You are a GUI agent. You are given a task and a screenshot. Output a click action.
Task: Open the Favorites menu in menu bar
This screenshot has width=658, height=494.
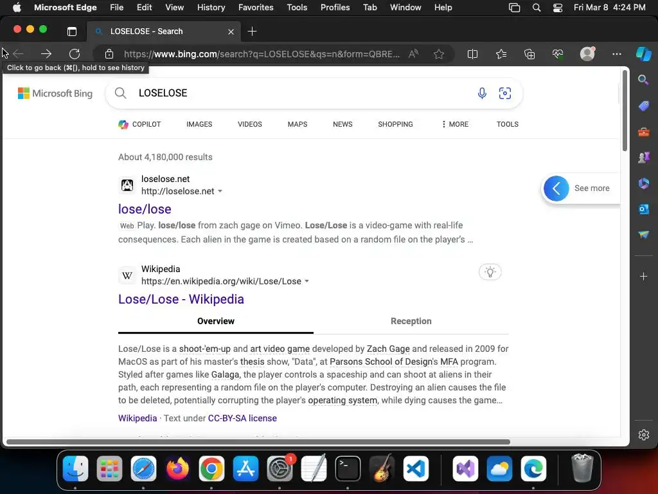click(256, 8)
